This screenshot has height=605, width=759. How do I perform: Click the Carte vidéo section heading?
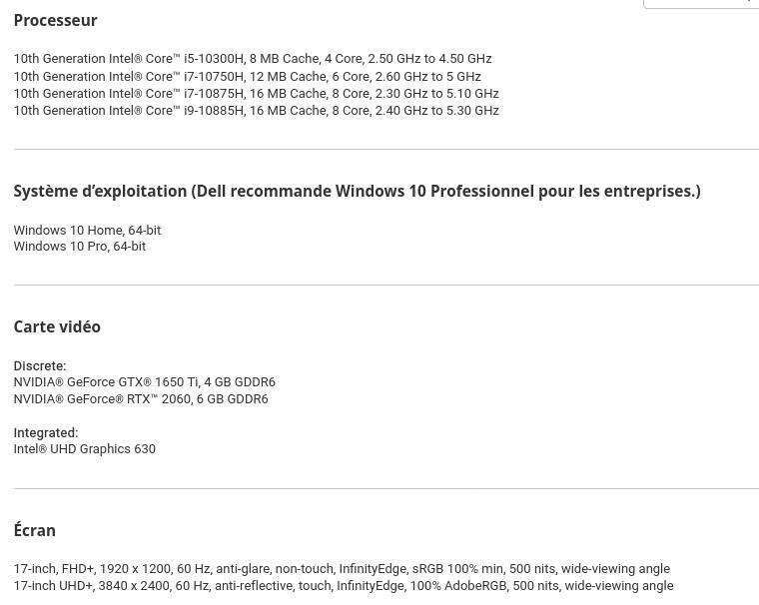57,326
